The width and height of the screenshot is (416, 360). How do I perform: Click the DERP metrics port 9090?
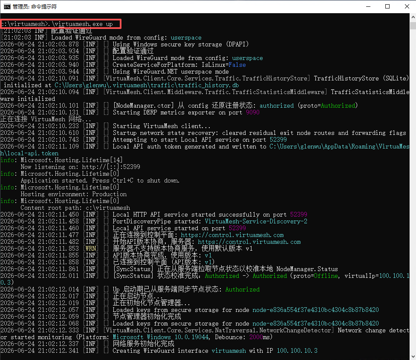[x=253, y=112]
